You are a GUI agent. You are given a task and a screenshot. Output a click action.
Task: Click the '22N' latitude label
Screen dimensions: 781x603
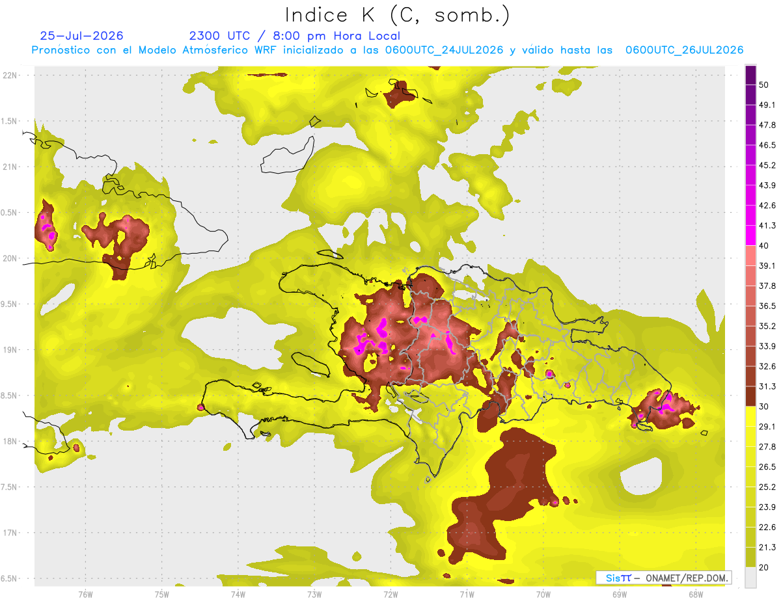[10, 75]
